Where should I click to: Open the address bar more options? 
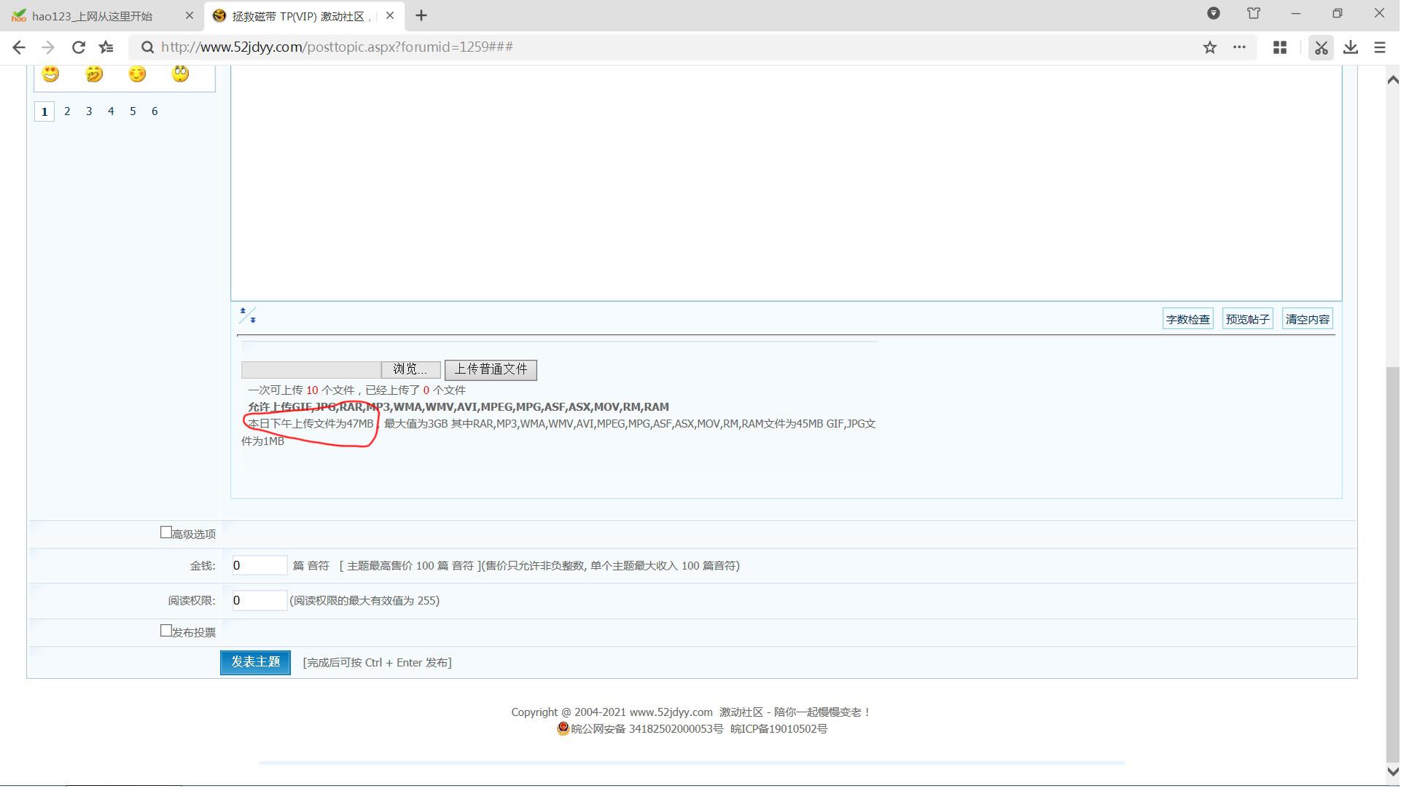[1239, 47]
